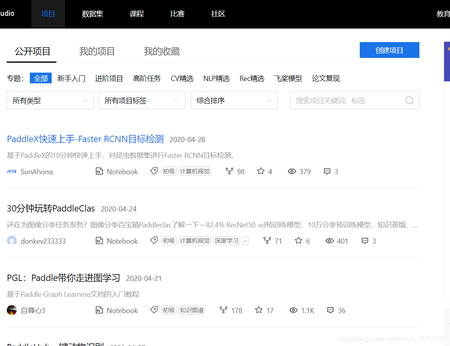The width and height of the screenshot is (450, 346).
Task: Click eye views icon next to 1.1K
Action: click(293, 310)
